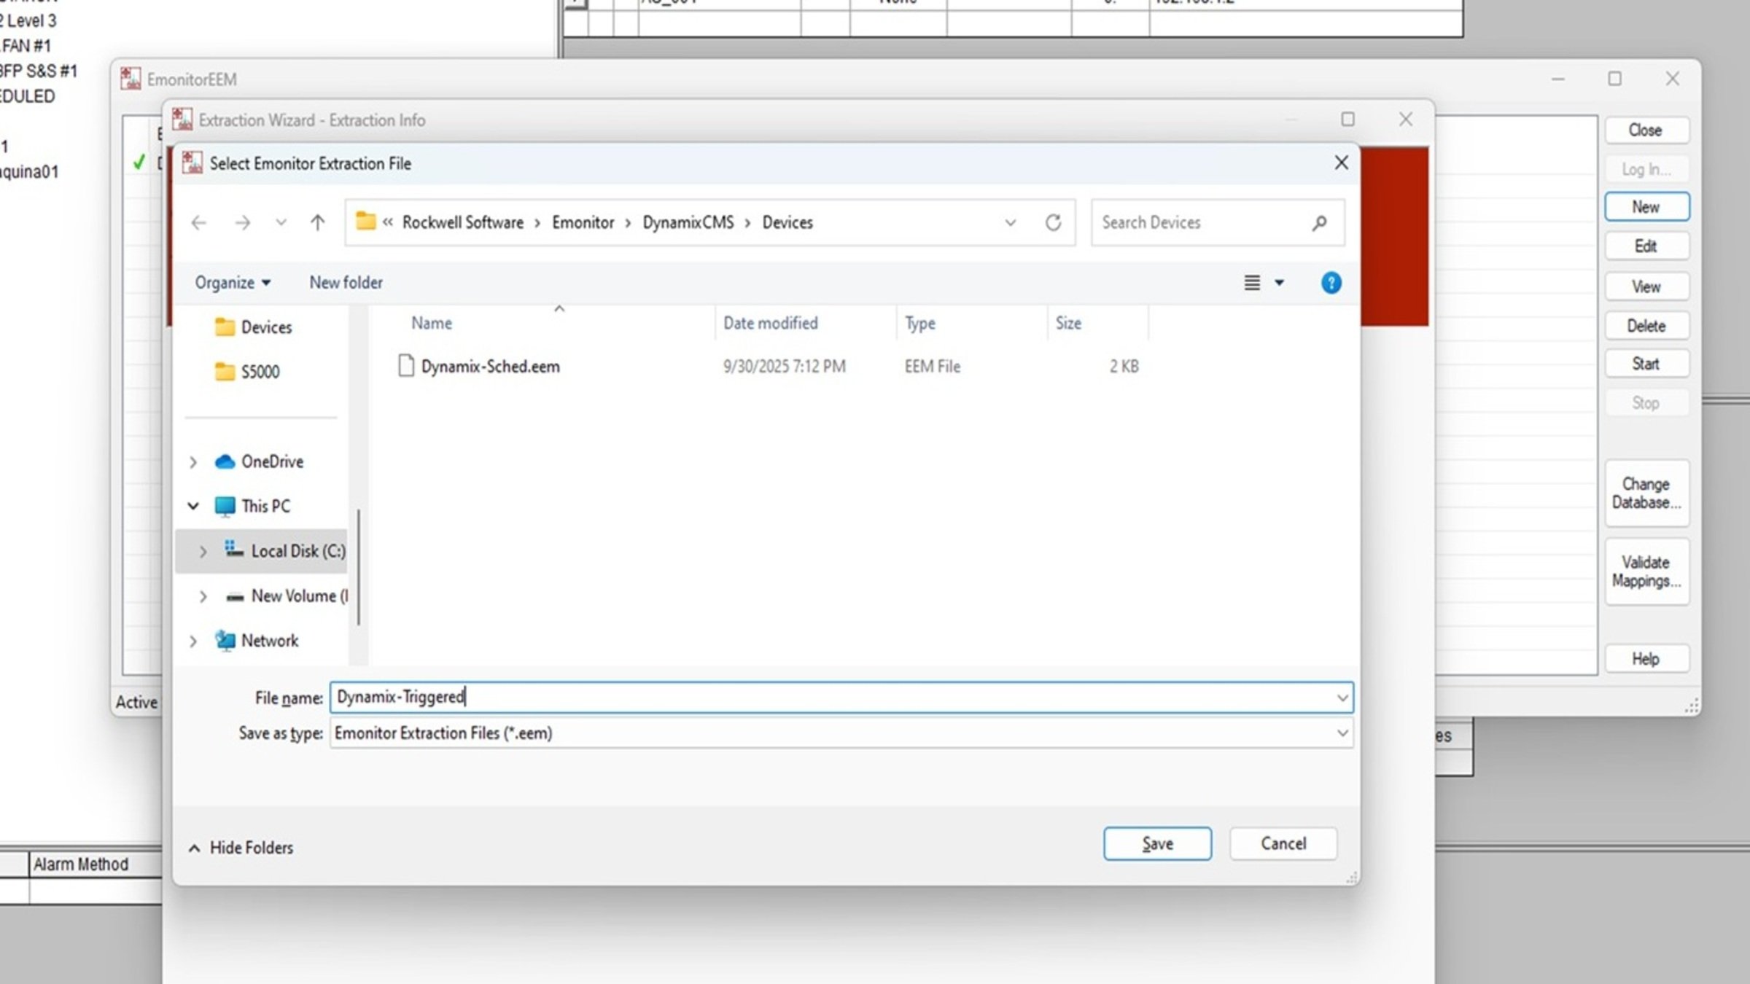This screenshot has height=984, width=1750.
Task: Click Help in EmonitorEEM window
Action: point(1646,659)
